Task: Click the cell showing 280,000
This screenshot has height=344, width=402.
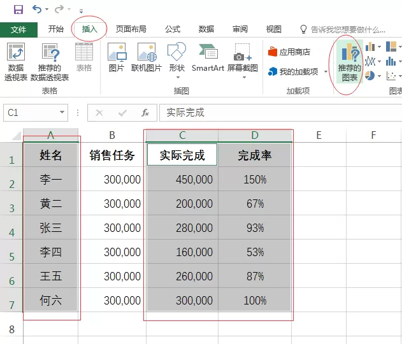Action: pyautogui.click(x=182, y=227)
